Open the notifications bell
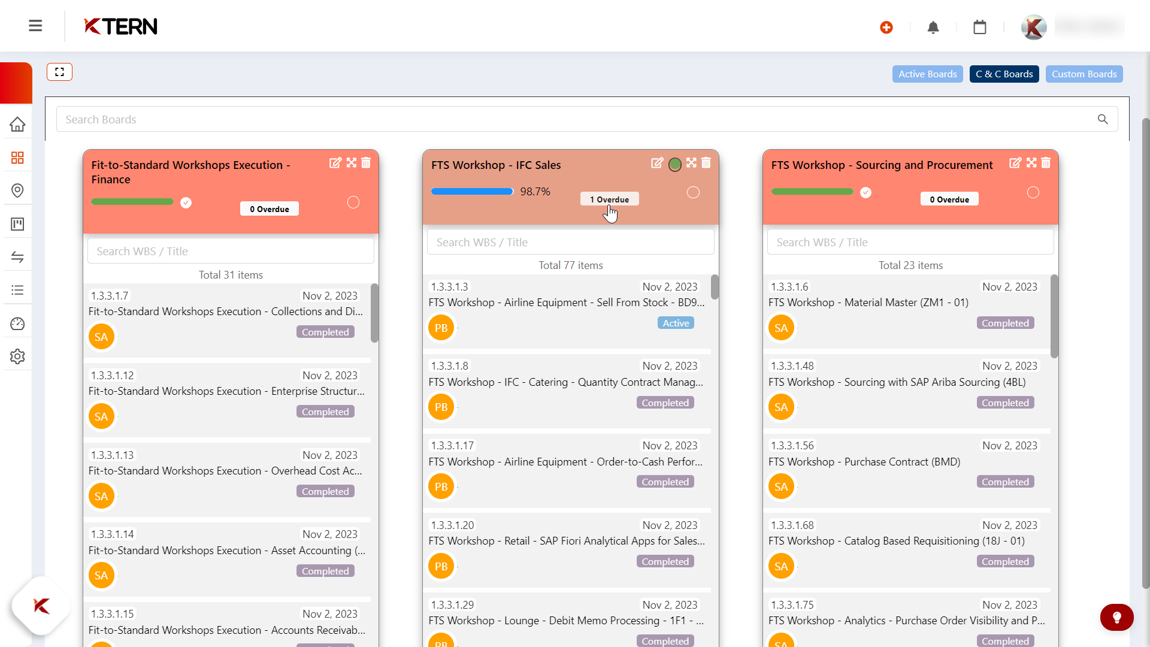The width and height of the screenshot is (1150, 647). coord(933,28)
